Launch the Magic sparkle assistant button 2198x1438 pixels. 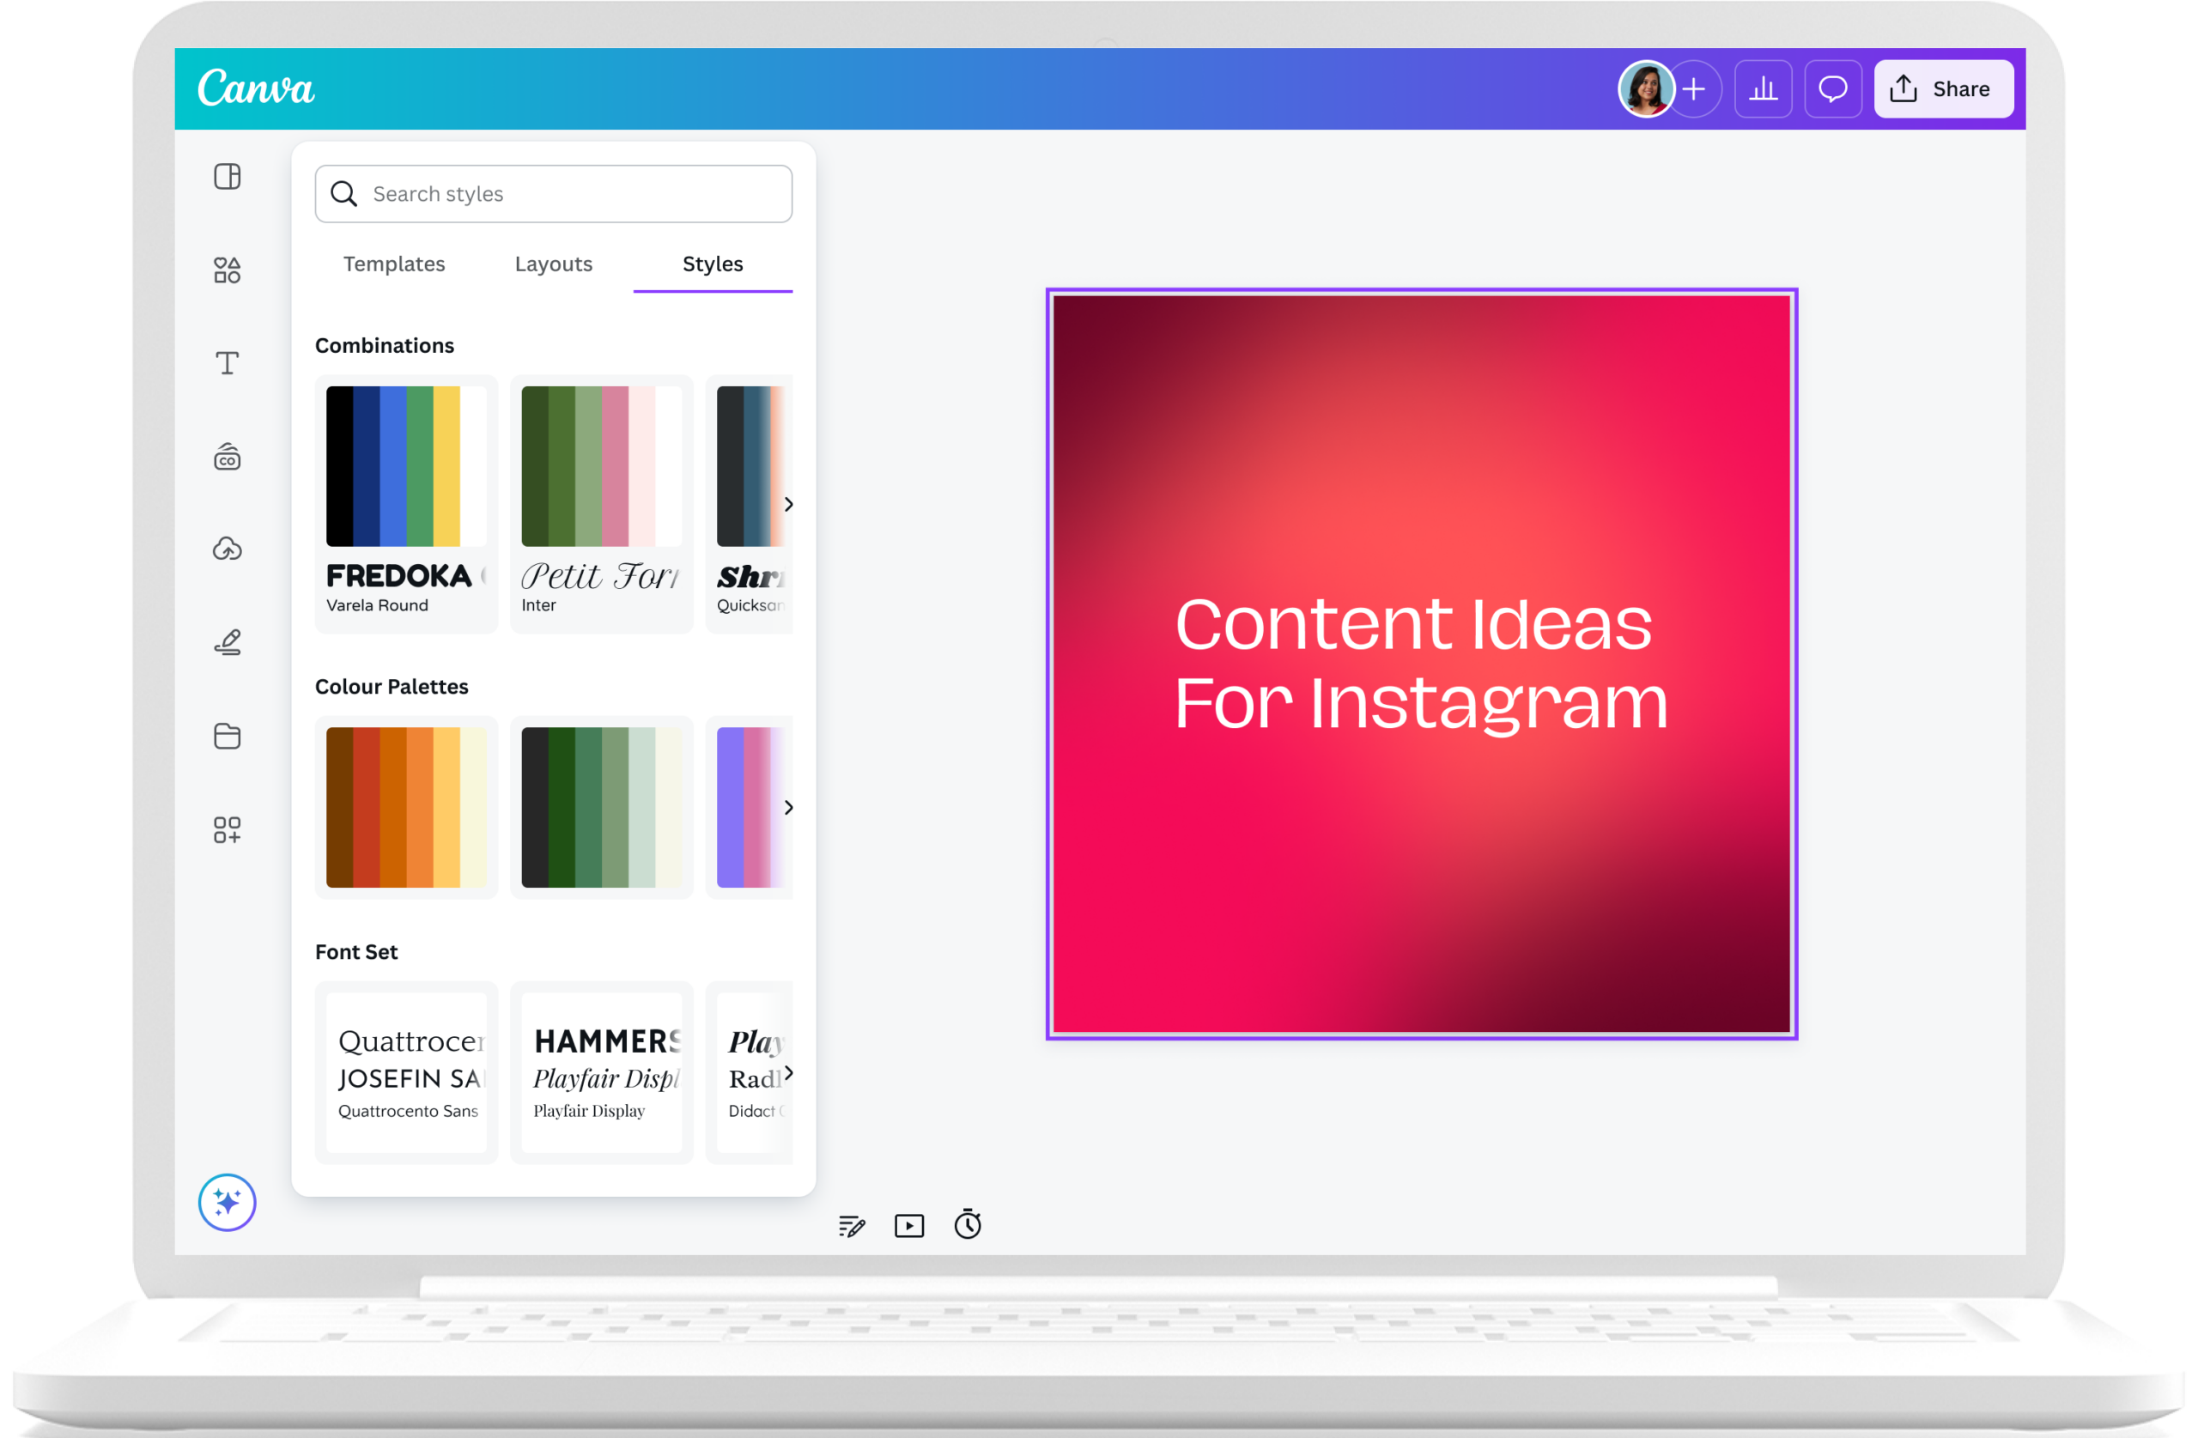(x=228, y=1203)
